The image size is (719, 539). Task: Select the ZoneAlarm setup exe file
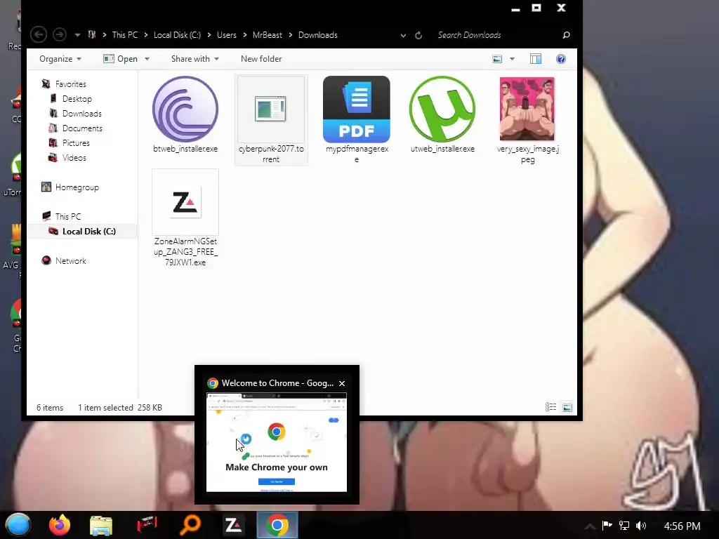click(x=185, y=218)
